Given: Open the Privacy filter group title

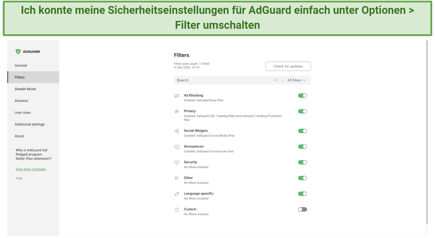Looking at the screenshot, I should pyautogui.click(x=190, y=111).
